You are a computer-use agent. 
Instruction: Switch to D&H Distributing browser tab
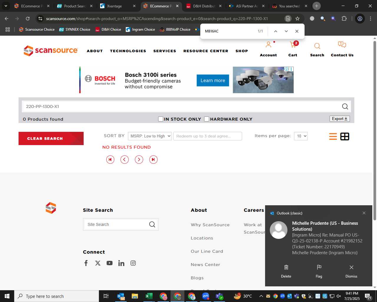click(204, 6)
